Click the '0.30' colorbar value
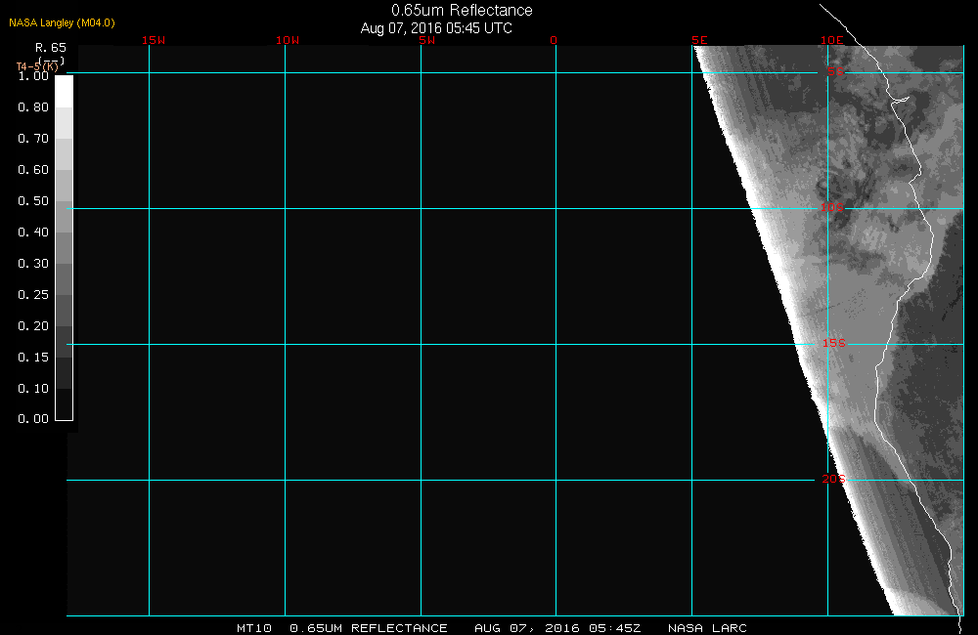The height and width of the screenshot is (635, 978). [x=33, y=263]
